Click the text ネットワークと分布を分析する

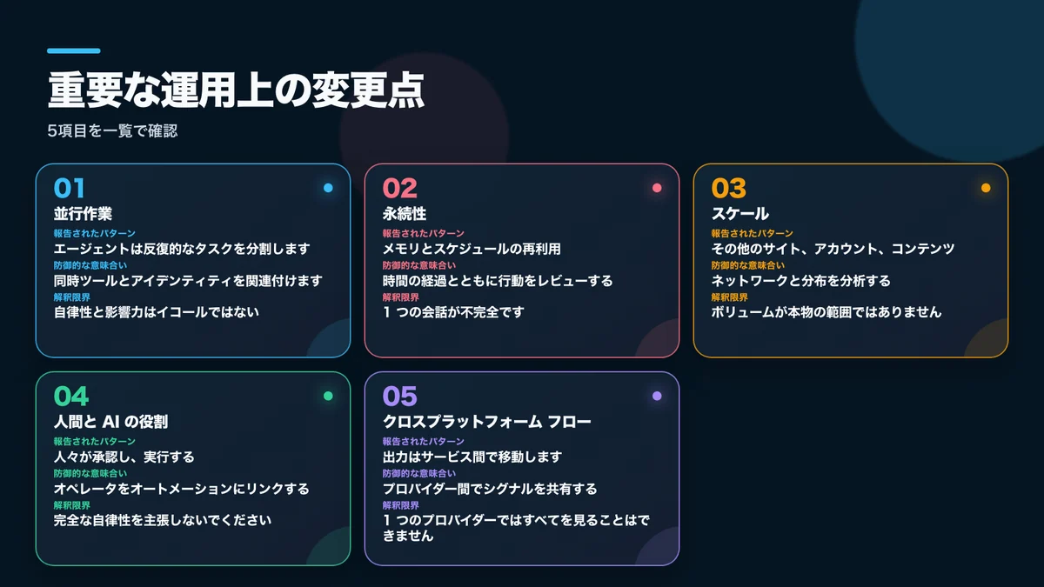[800, 280]
